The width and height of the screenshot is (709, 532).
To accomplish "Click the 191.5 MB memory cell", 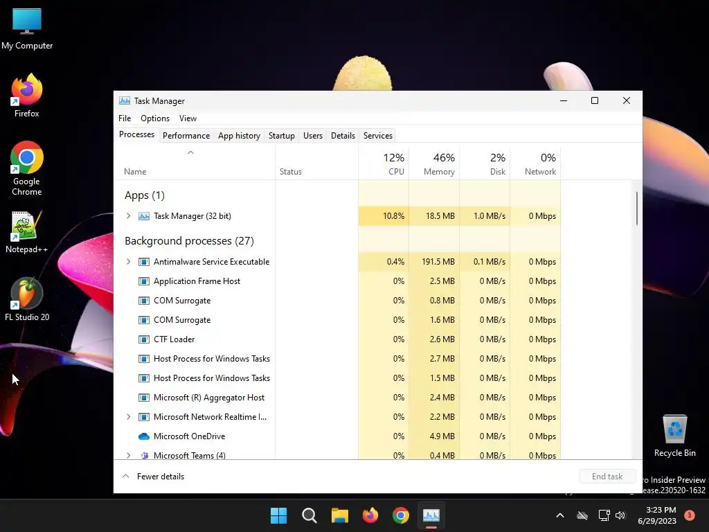I will click(434, 262).
